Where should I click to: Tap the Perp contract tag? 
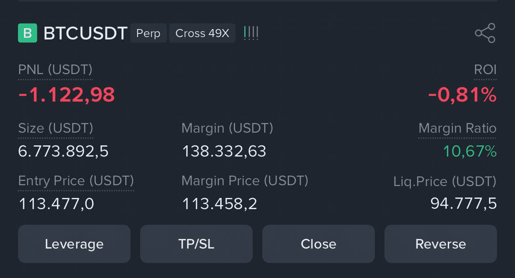click(x=148, y=33)
